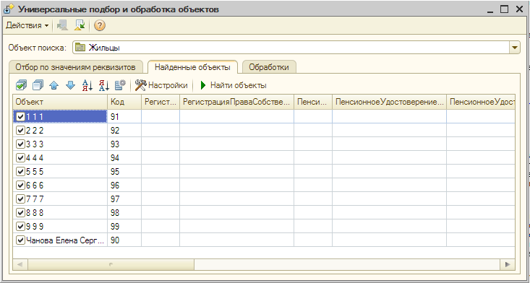Uncheck the checkbox for row 2 2 2

click(x=21, y=130)
